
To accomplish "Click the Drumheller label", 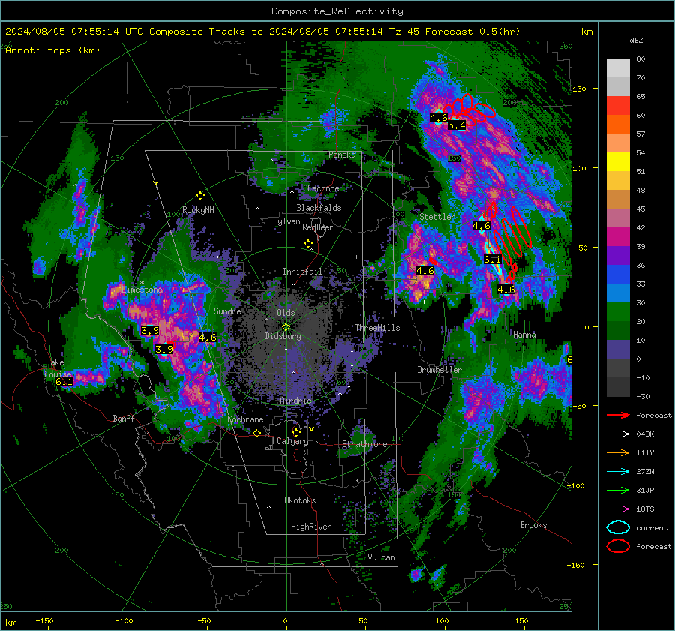I will 439,370.
